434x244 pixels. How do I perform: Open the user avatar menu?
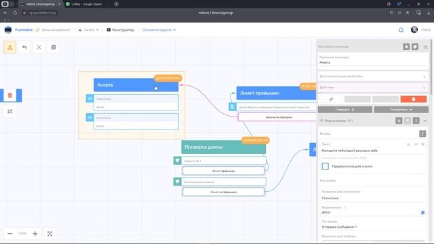click(414, 30)
